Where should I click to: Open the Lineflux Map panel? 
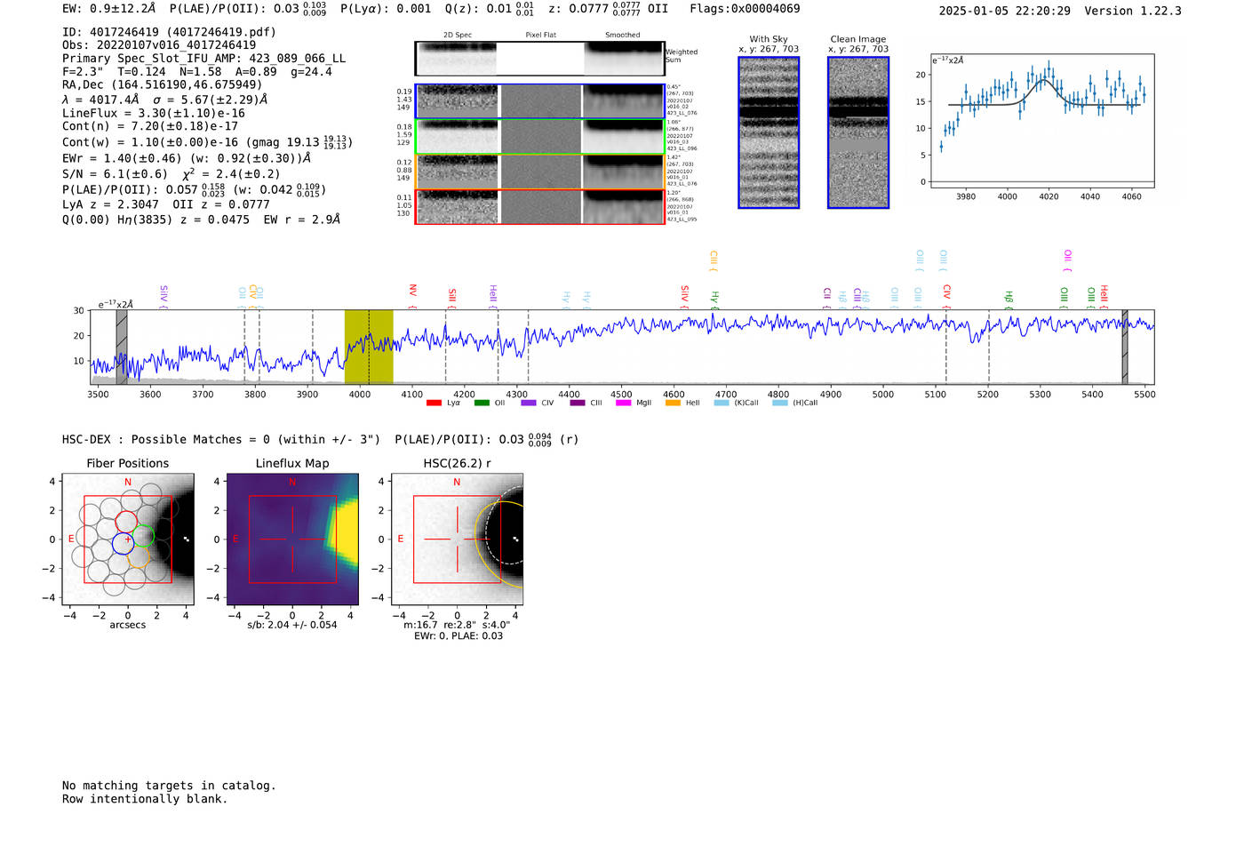point(292,539)
